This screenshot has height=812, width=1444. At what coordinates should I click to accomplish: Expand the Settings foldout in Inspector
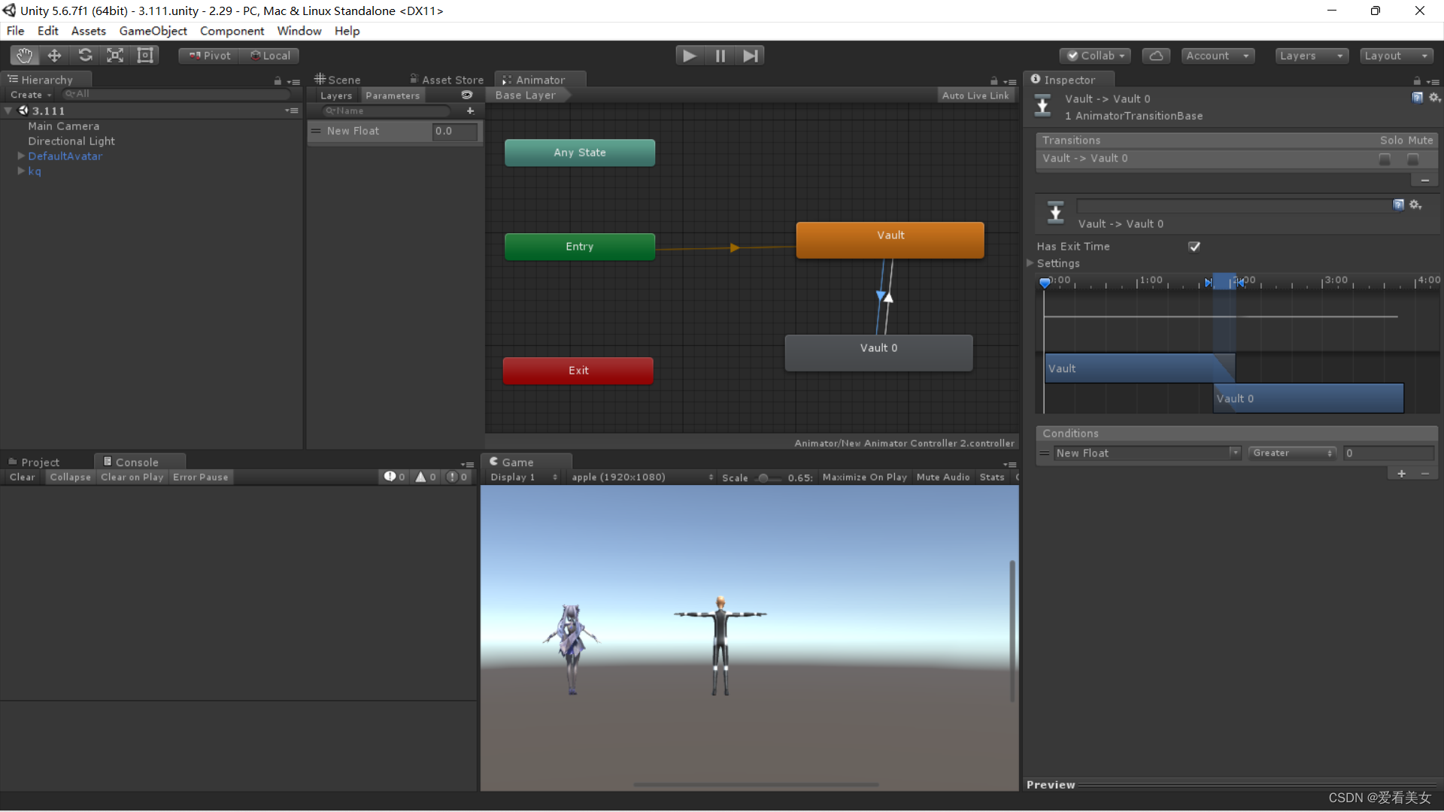coord(1031,263)
